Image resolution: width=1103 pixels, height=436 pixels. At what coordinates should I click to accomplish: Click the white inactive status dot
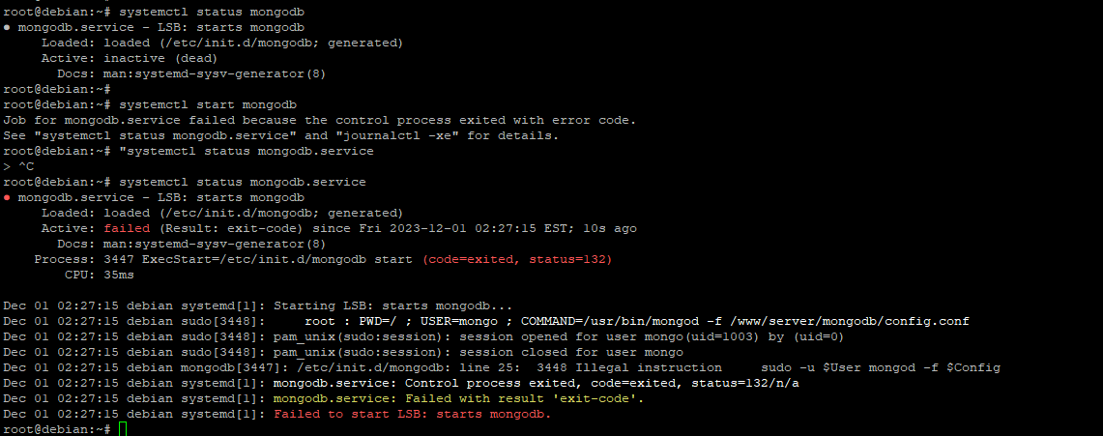coord(8,27)
